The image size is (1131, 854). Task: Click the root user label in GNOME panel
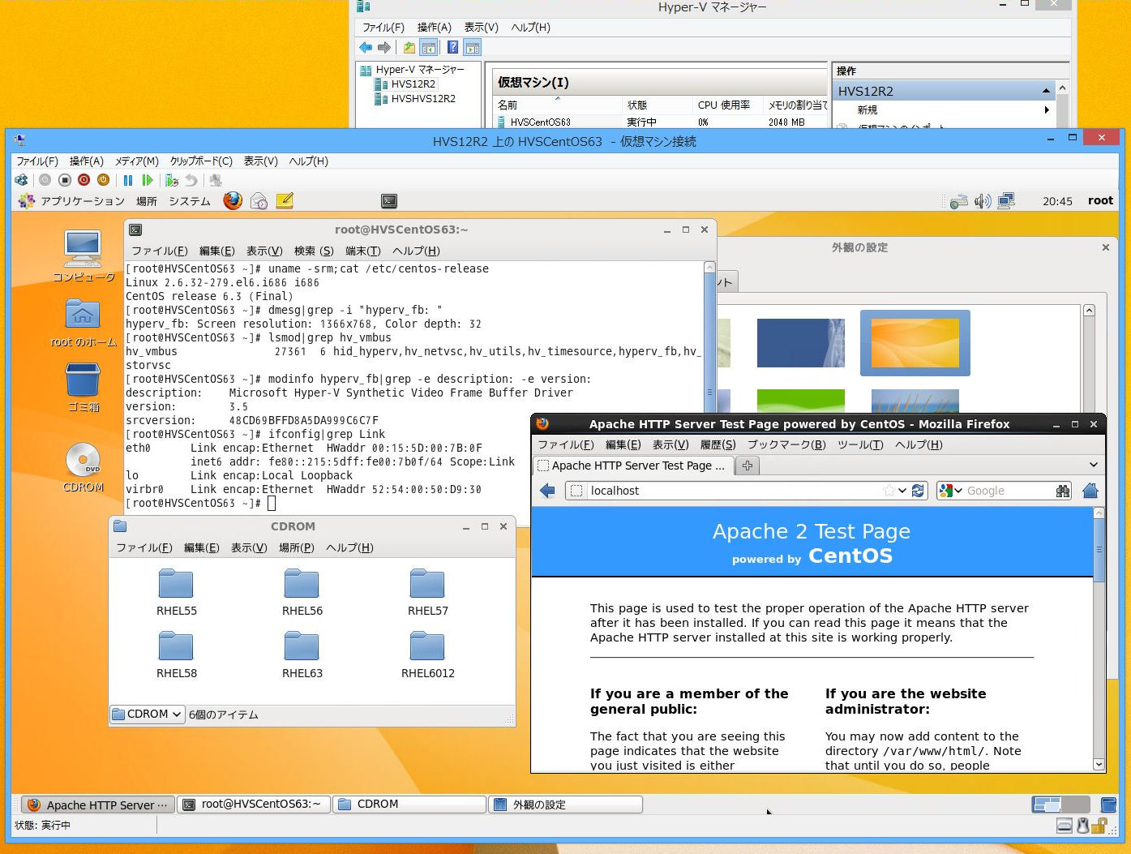[1100, 201]
